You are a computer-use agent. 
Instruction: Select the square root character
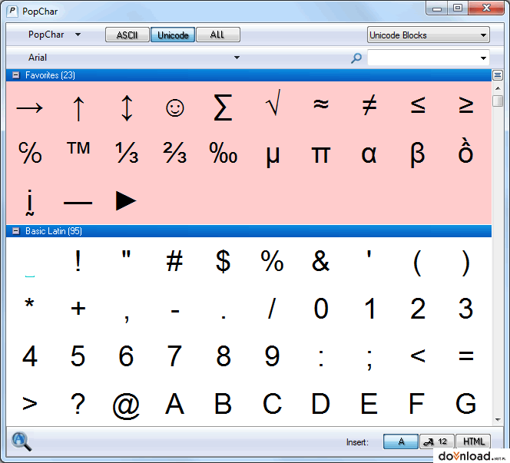point(273,104)
